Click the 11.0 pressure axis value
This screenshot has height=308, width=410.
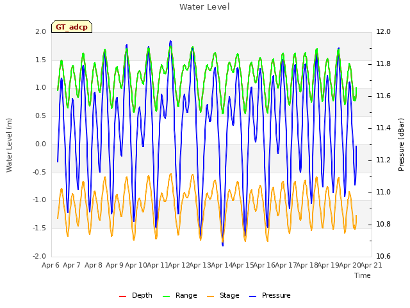(x=383, y=193)
